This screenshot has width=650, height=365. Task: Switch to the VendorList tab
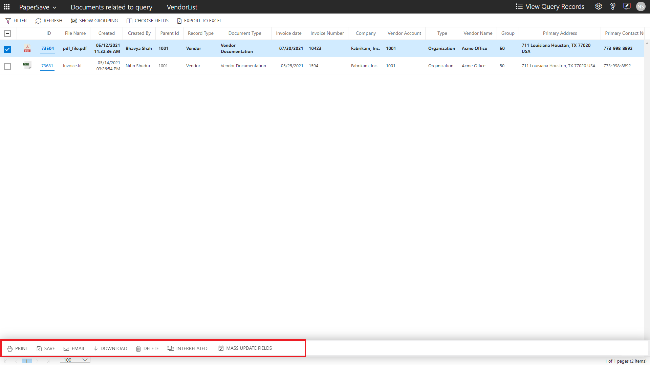click(x=182, y=7)
